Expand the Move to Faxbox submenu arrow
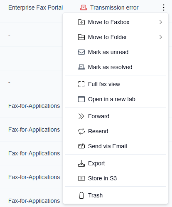The width and height of the screenshot is (172, 207). pos(160,22)
